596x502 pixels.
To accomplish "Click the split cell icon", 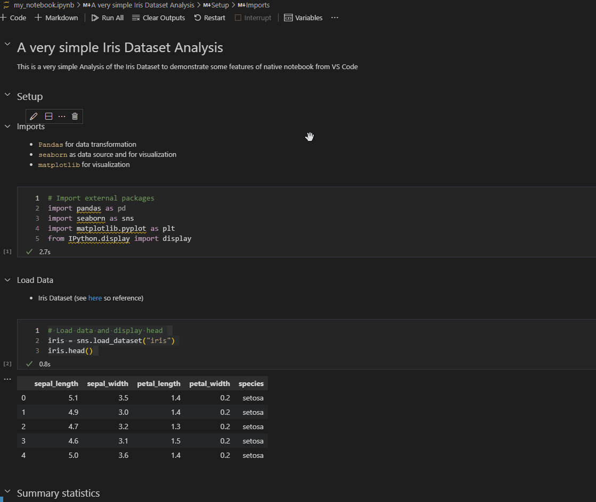I will tap(48, 116).
